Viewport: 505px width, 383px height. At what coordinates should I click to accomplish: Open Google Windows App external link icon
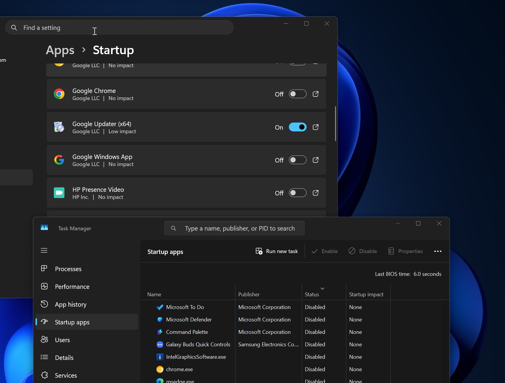click(x=315, y=160)
